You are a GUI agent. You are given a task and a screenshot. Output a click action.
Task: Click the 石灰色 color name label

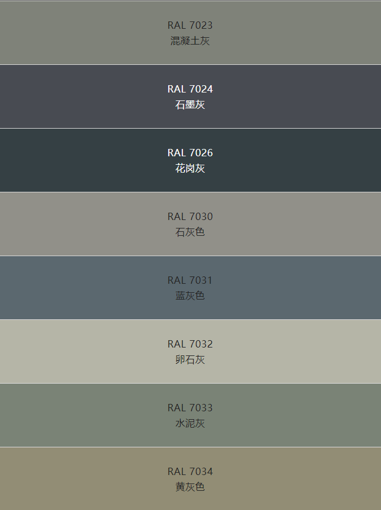click(x=190, y=232)
